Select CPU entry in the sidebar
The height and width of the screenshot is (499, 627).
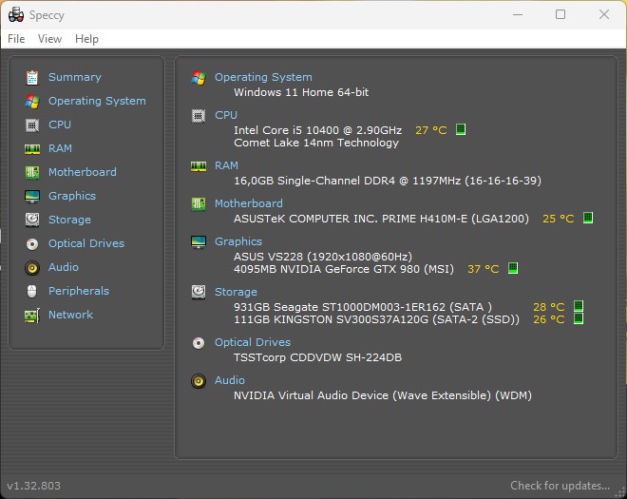60,125
